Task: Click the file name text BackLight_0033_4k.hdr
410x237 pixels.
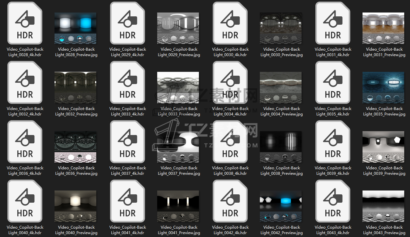Action: click(128, 111)
